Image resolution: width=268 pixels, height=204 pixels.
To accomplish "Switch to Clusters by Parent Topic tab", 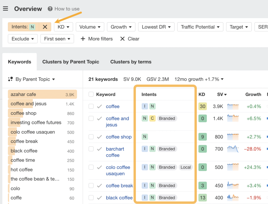I will pyautogui.click(x=71, y=62).
